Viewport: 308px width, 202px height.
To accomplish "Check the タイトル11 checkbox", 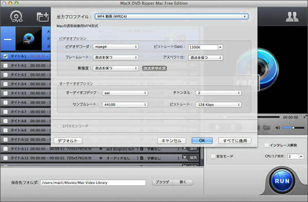I will click(x=6, y=149).
